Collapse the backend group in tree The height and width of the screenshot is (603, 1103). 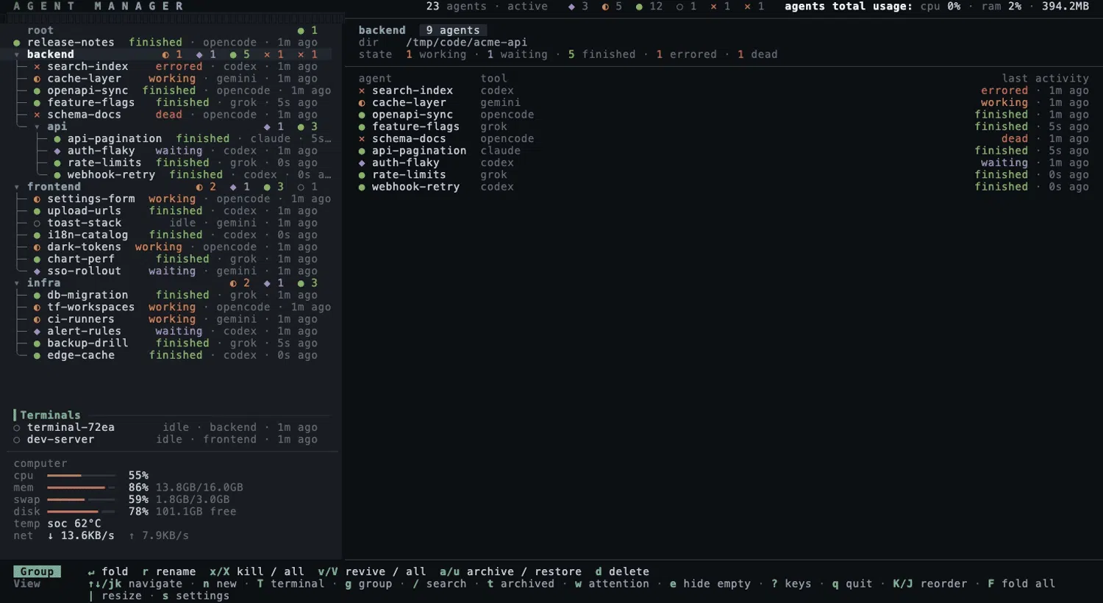click(x=17, y=54)
